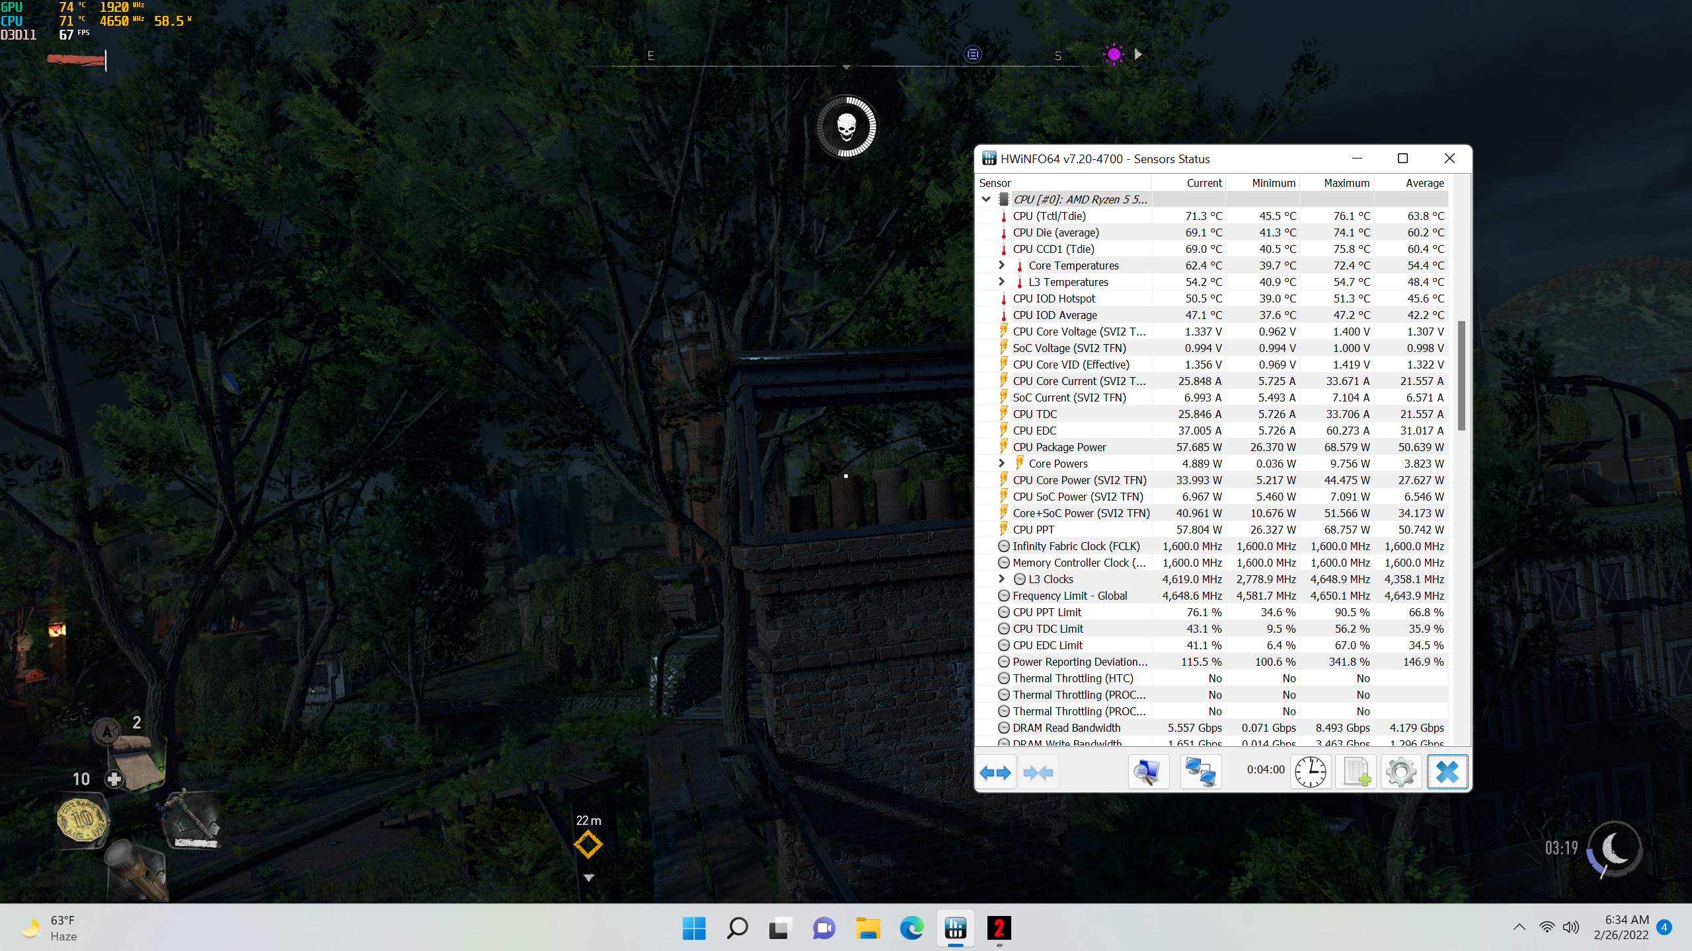The height and width of the screenshot is (951, 1692).
Task: Open the taskbar clock showing 6:34 AM
Action: coord(1621,927)
